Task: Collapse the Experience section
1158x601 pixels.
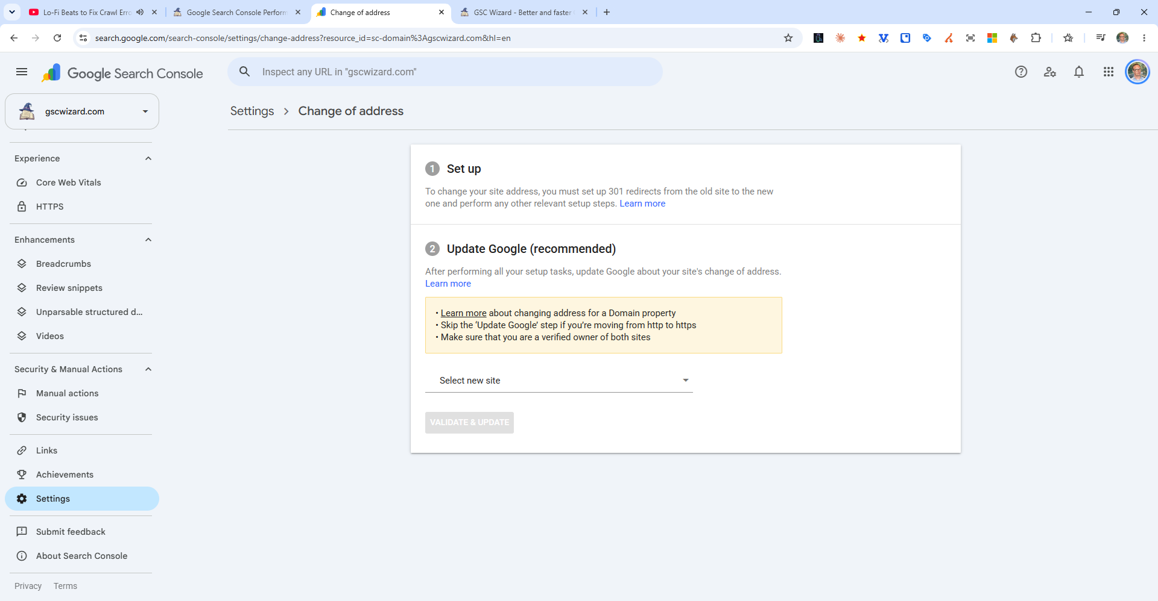Action: pyautogui.click(x=148, y=158)
